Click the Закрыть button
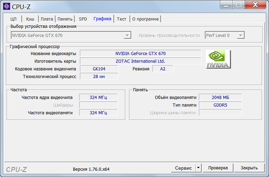 point(249,168)
